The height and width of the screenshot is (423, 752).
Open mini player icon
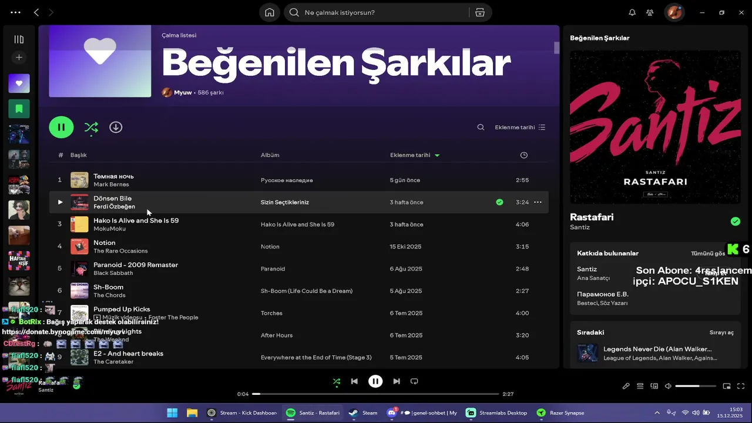pos(727,386)
